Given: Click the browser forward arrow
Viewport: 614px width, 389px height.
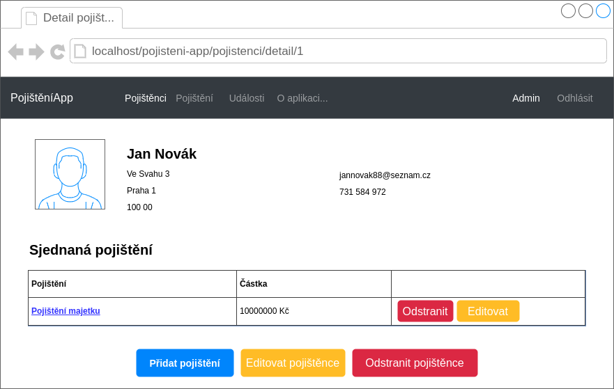Looking at the screenshot, I should [x=37, y=51].
